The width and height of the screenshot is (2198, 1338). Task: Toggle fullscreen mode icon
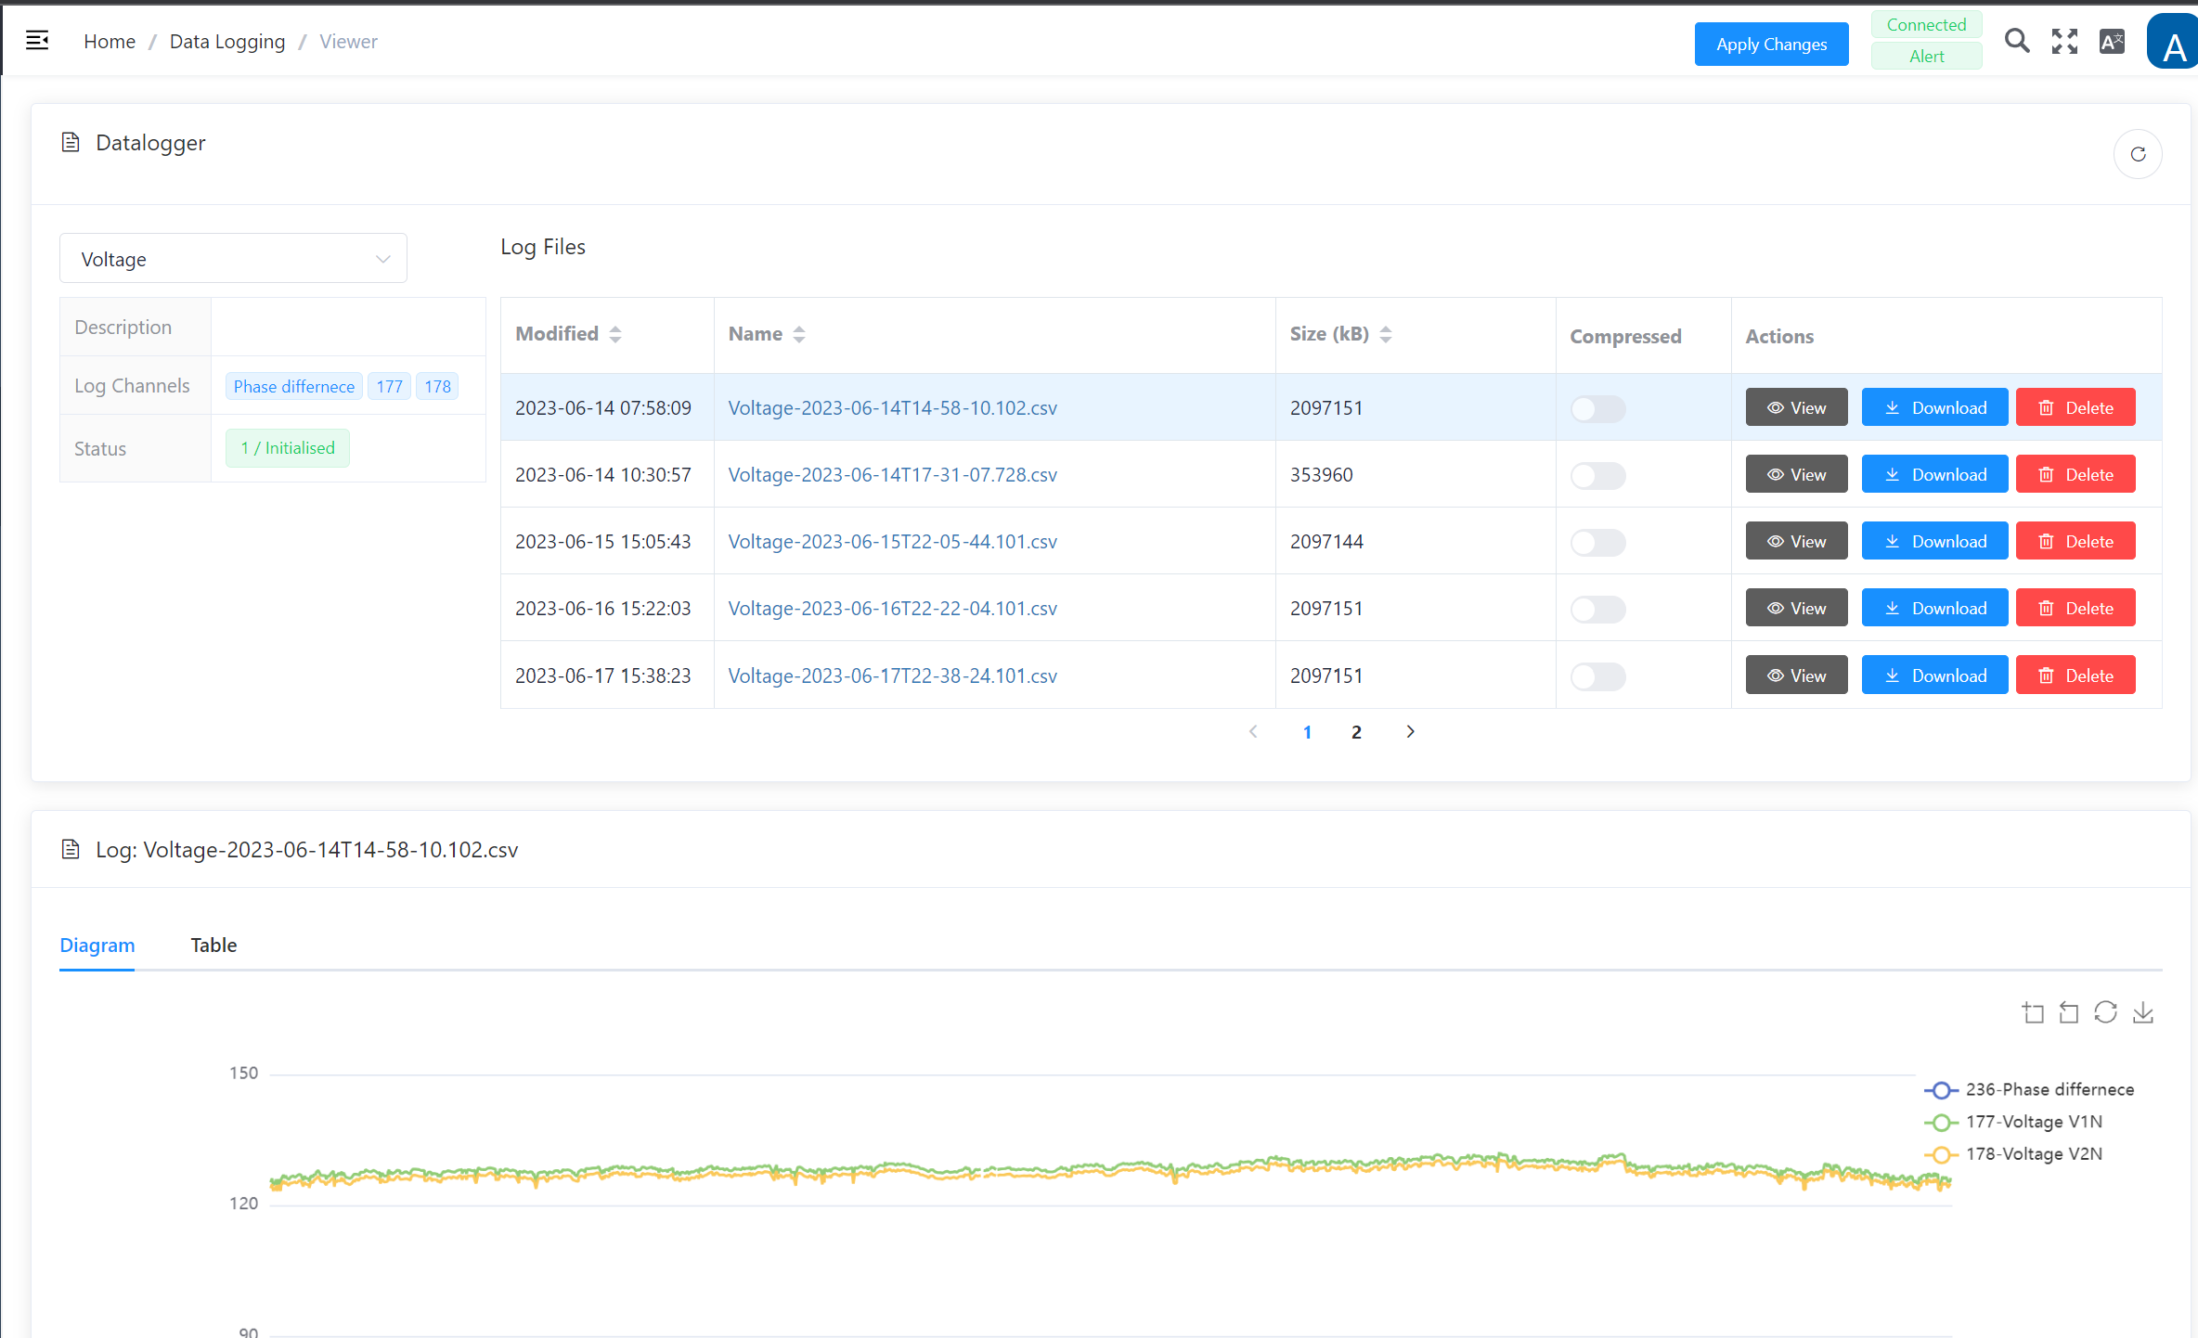coord(2064,41)
